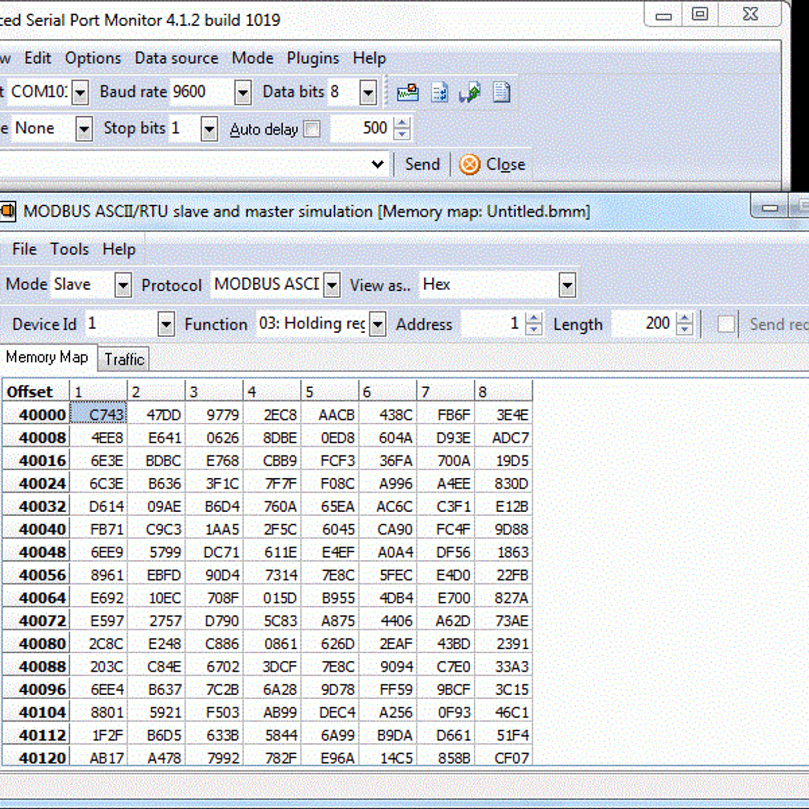Open the View as Hex dropdown
The height and width of the screenshot is (809, 809).
tap(568, 285)
